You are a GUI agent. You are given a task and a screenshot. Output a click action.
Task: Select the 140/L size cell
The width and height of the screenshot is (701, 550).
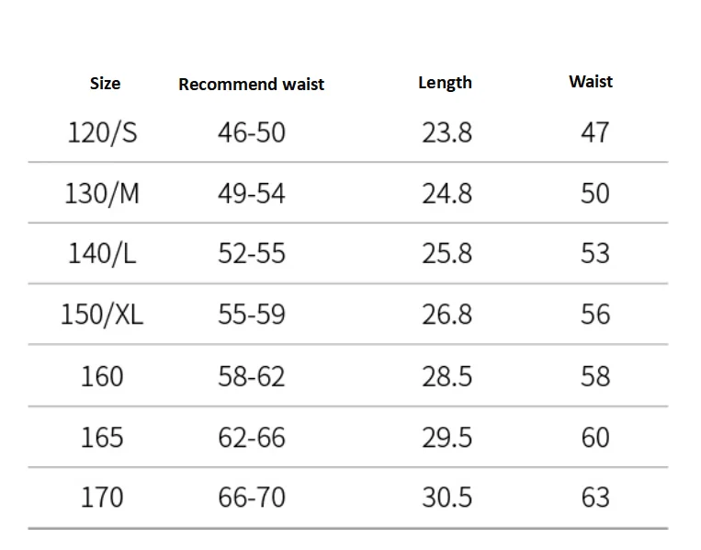(x=102, y=253)
